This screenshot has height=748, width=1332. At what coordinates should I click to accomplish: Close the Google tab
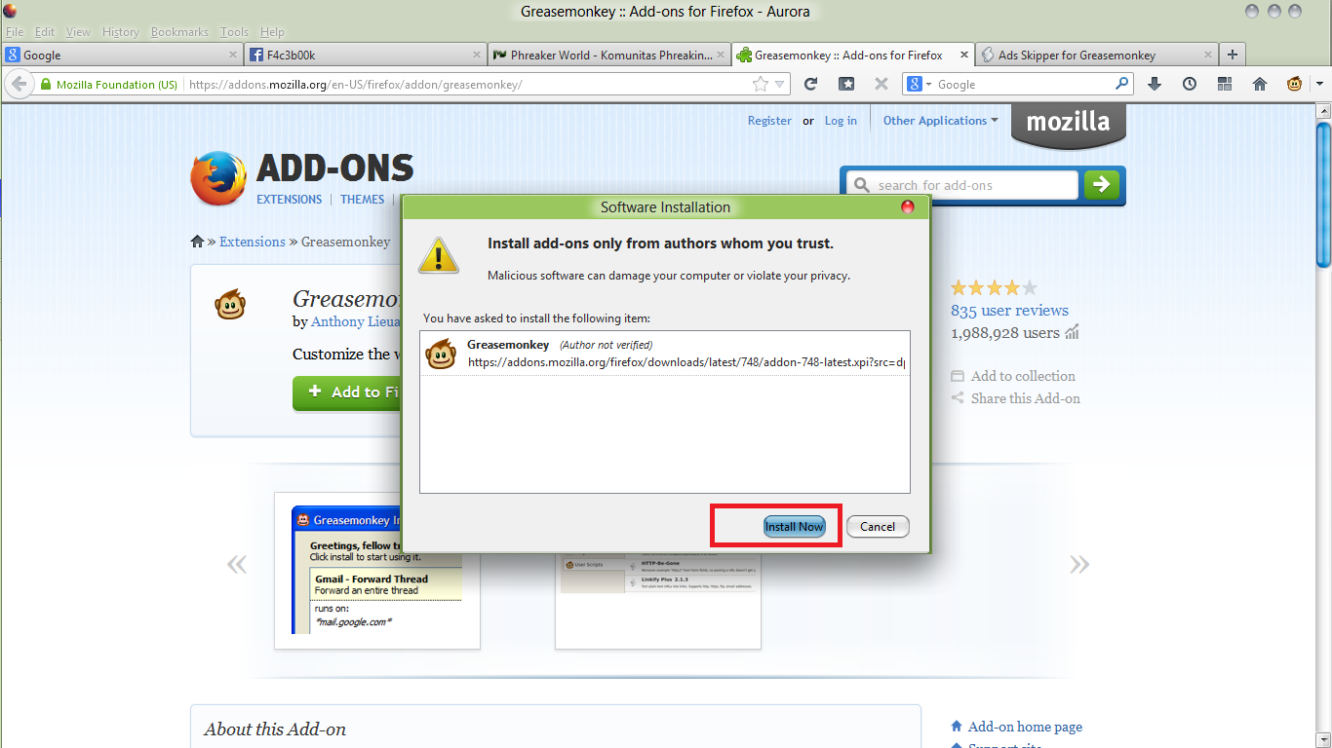click(x=232, y=56)
